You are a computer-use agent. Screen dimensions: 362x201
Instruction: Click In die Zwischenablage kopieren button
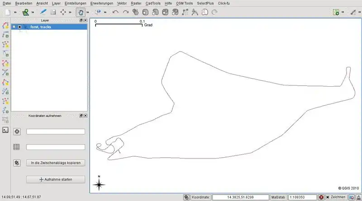tap(56, 163)
